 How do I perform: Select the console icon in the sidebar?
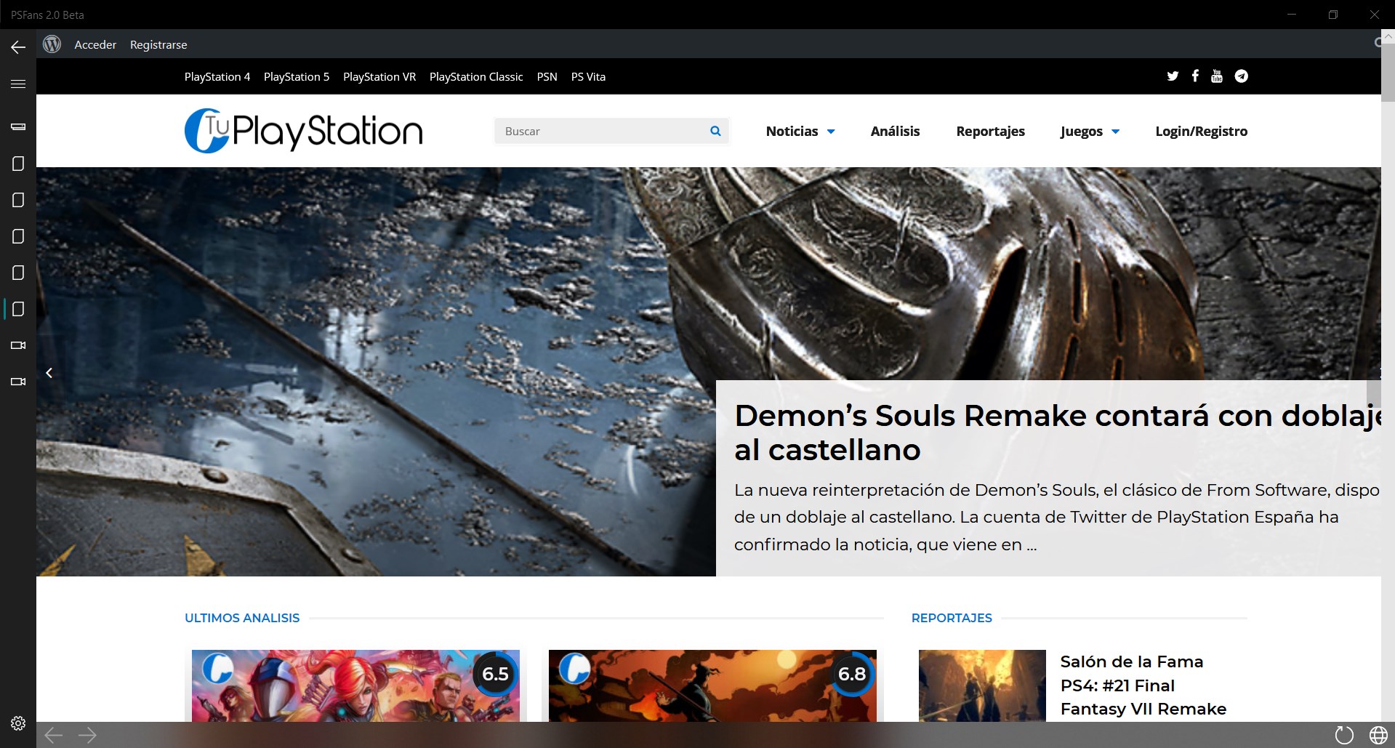click(x=18, y=127)
